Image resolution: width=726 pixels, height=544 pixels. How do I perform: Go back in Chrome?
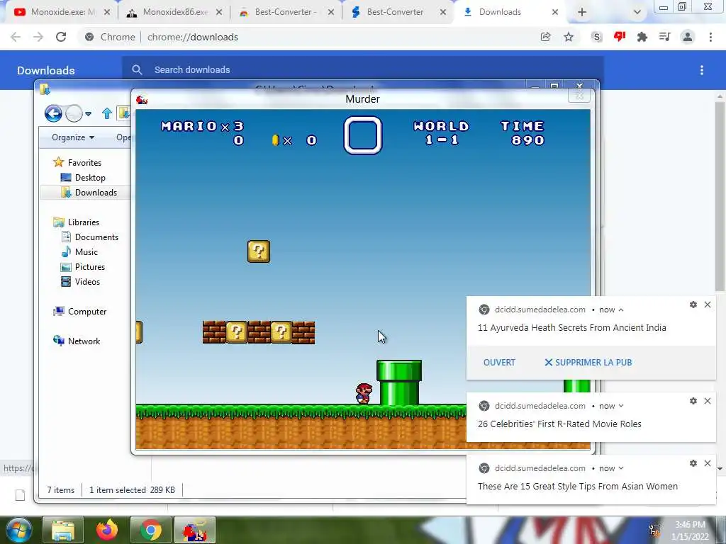point(16,37)
